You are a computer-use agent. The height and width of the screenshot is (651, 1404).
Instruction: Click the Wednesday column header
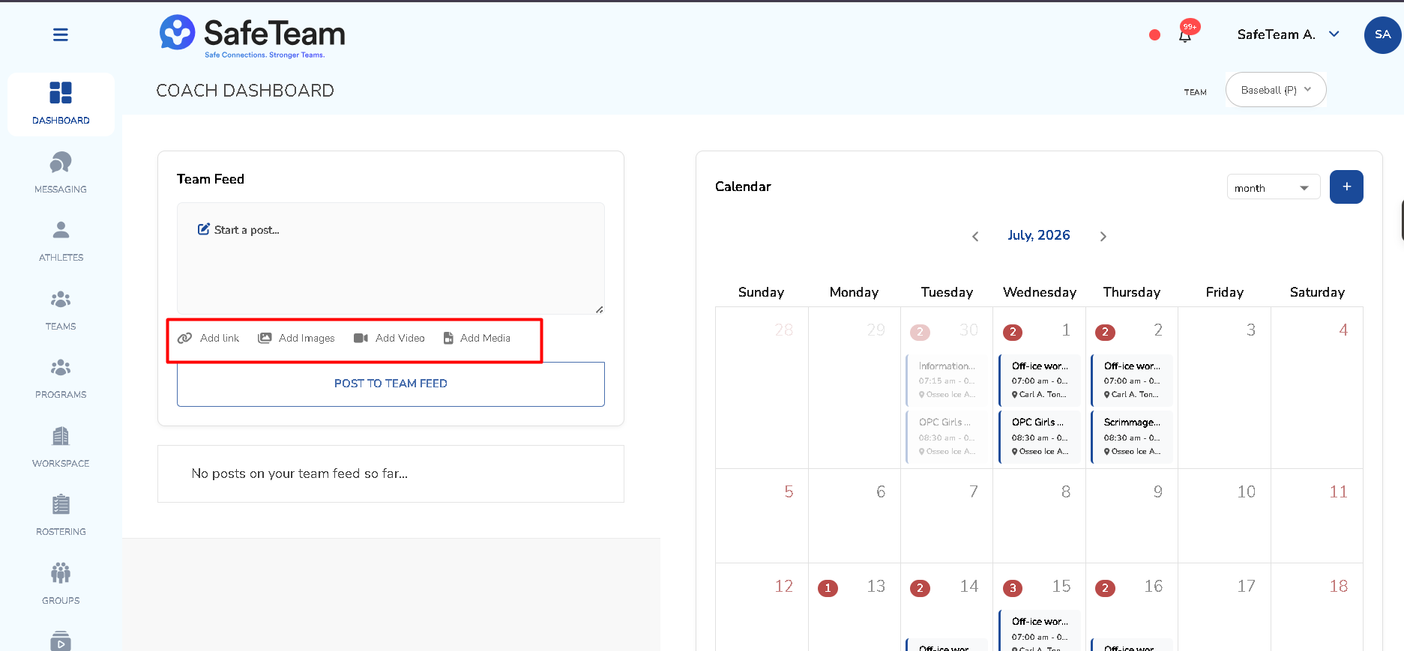click(x=1040, y=292)
